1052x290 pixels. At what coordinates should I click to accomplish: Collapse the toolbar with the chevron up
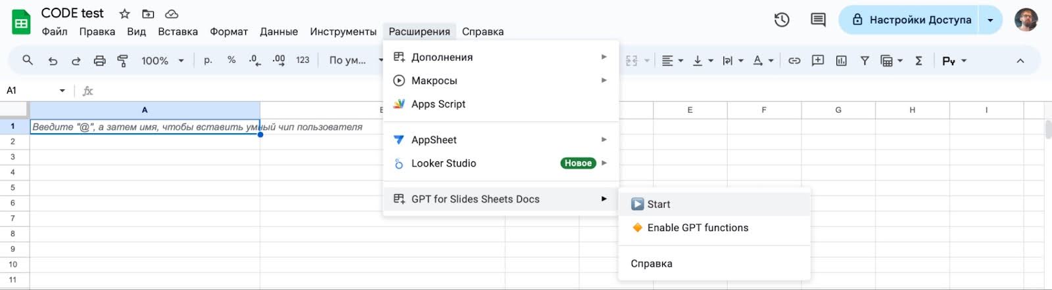(1020, 60)
